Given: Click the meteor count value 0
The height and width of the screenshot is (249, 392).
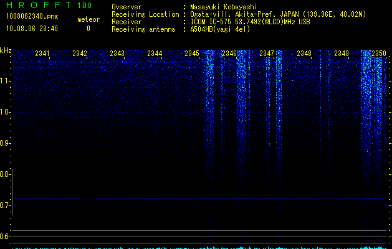Looking at the screenshot, I should click(88, 29).
